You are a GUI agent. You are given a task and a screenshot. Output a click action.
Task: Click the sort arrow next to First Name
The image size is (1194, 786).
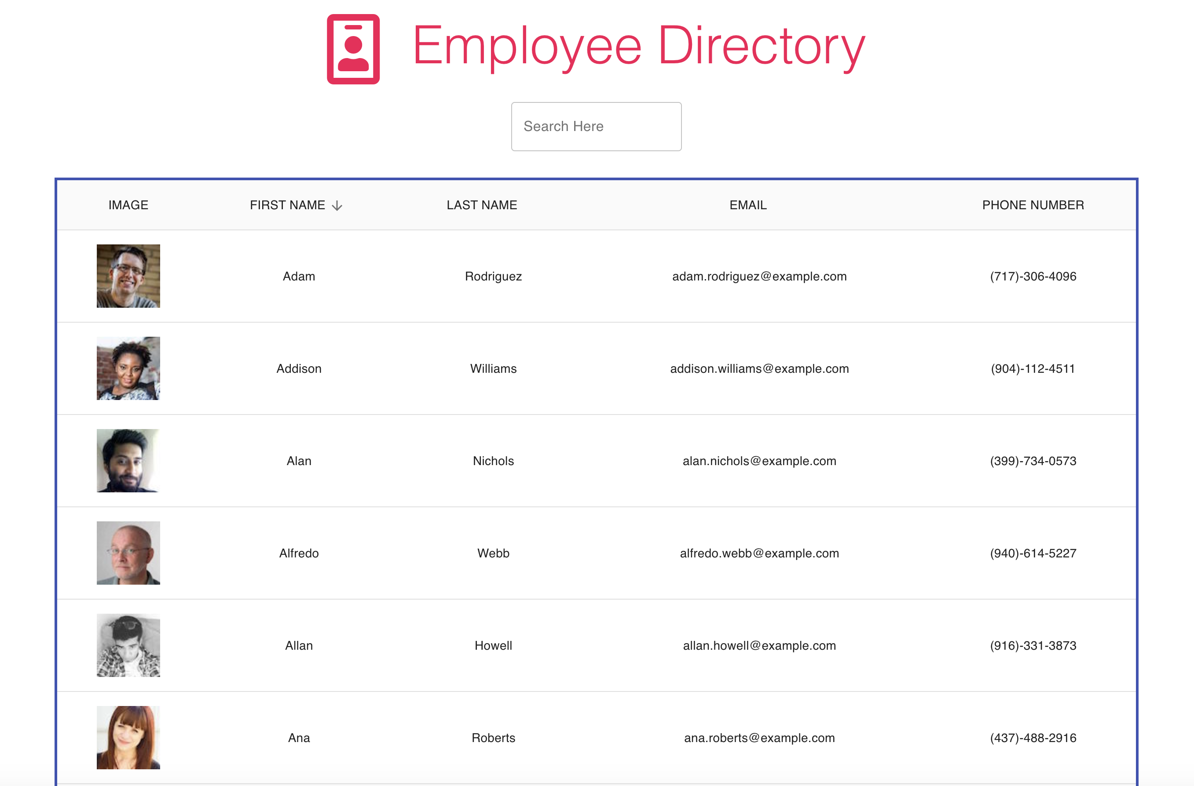[337, 205]
